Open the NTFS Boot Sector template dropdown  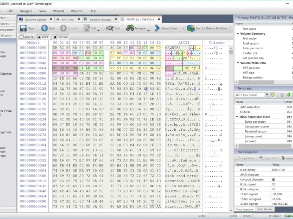pos(267,95)
